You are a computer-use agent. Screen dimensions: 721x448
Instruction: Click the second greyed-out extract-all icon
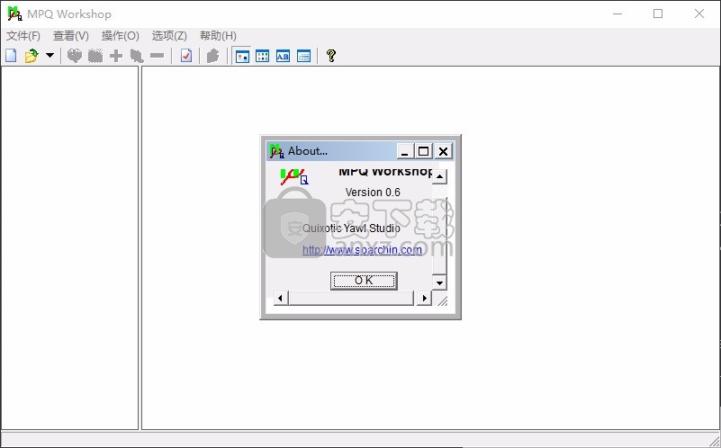[95, 56]
